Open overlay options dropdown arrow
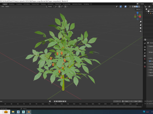Screen dimensions: 153x114 click(x=127, y=7)
